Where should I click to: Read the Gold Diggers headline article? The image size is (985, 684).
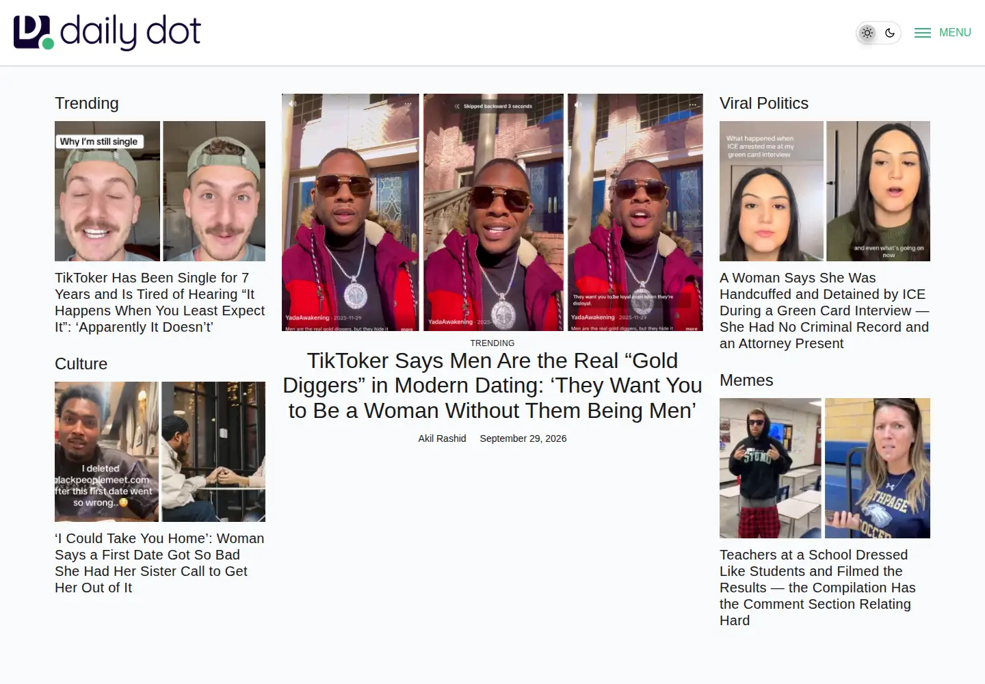pos(492,386)
